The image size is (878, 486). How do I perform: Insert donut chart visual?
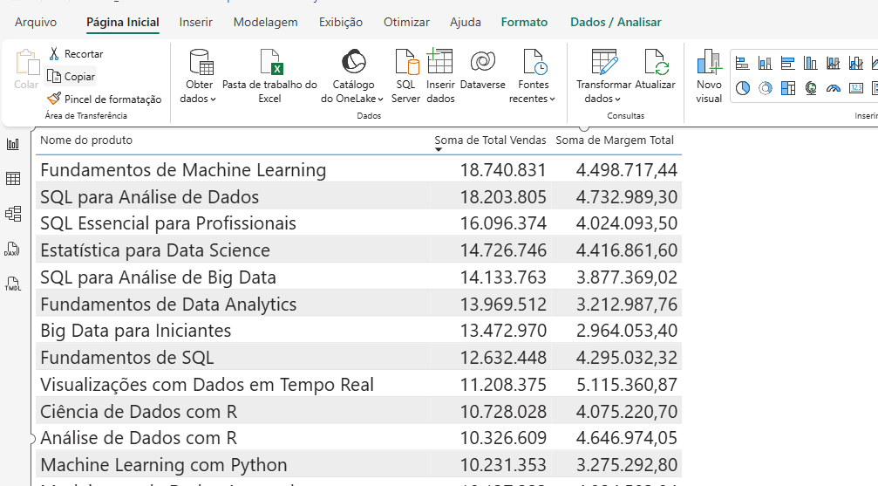pos(765,88)
